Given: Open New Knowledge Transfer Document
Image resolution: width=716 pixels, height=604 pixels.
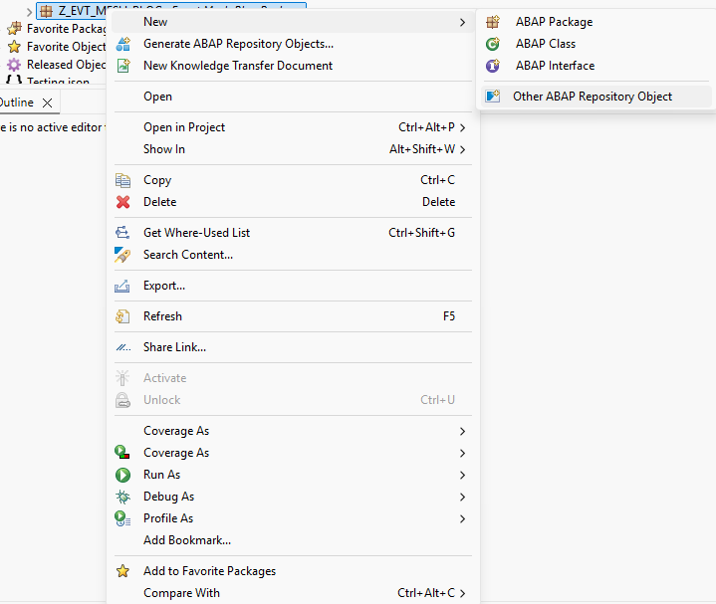Looking at the screenshot, I should click(238, 66).
